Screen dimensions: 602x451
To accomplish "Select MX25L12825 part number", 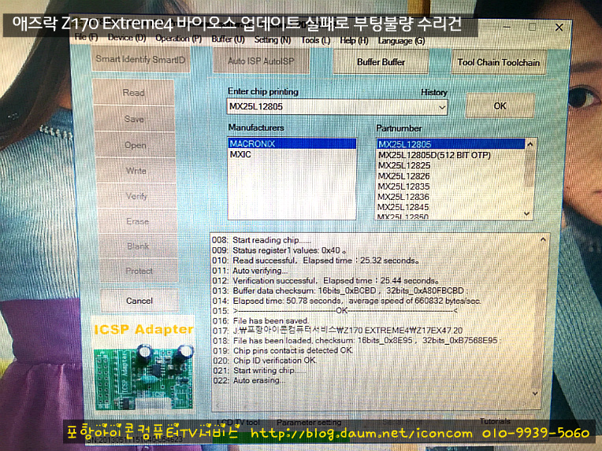I will (x=451, y=165).
